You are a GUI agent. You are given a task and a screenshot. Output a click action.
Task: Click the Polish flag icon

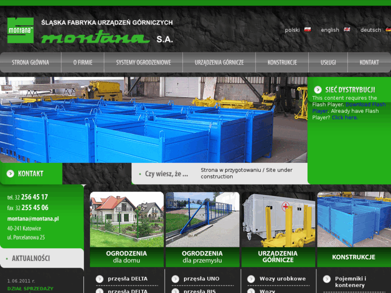pos(308,30)
